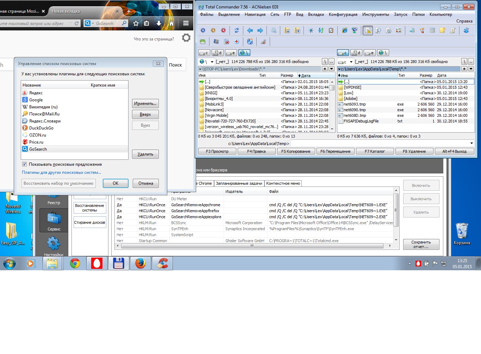Screen dimensions: 481x354
Task: Click F8 Удаление button
Action: click(414, 151)
